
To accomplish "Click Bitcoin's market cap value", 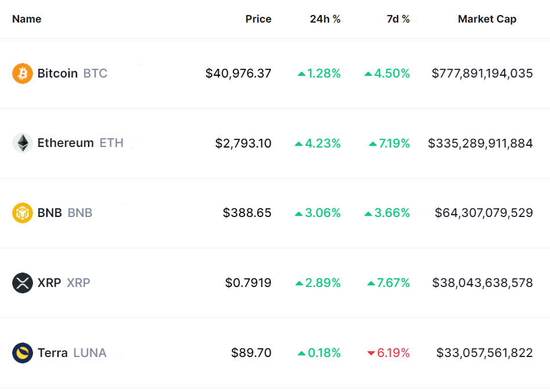I will 482,73.
